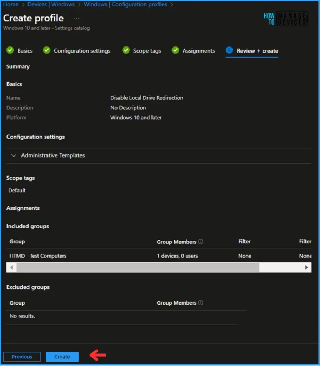The height and width of the screenshot is (366, 320).
Task: Click 'No Description' value
Action: coord(128,108)
